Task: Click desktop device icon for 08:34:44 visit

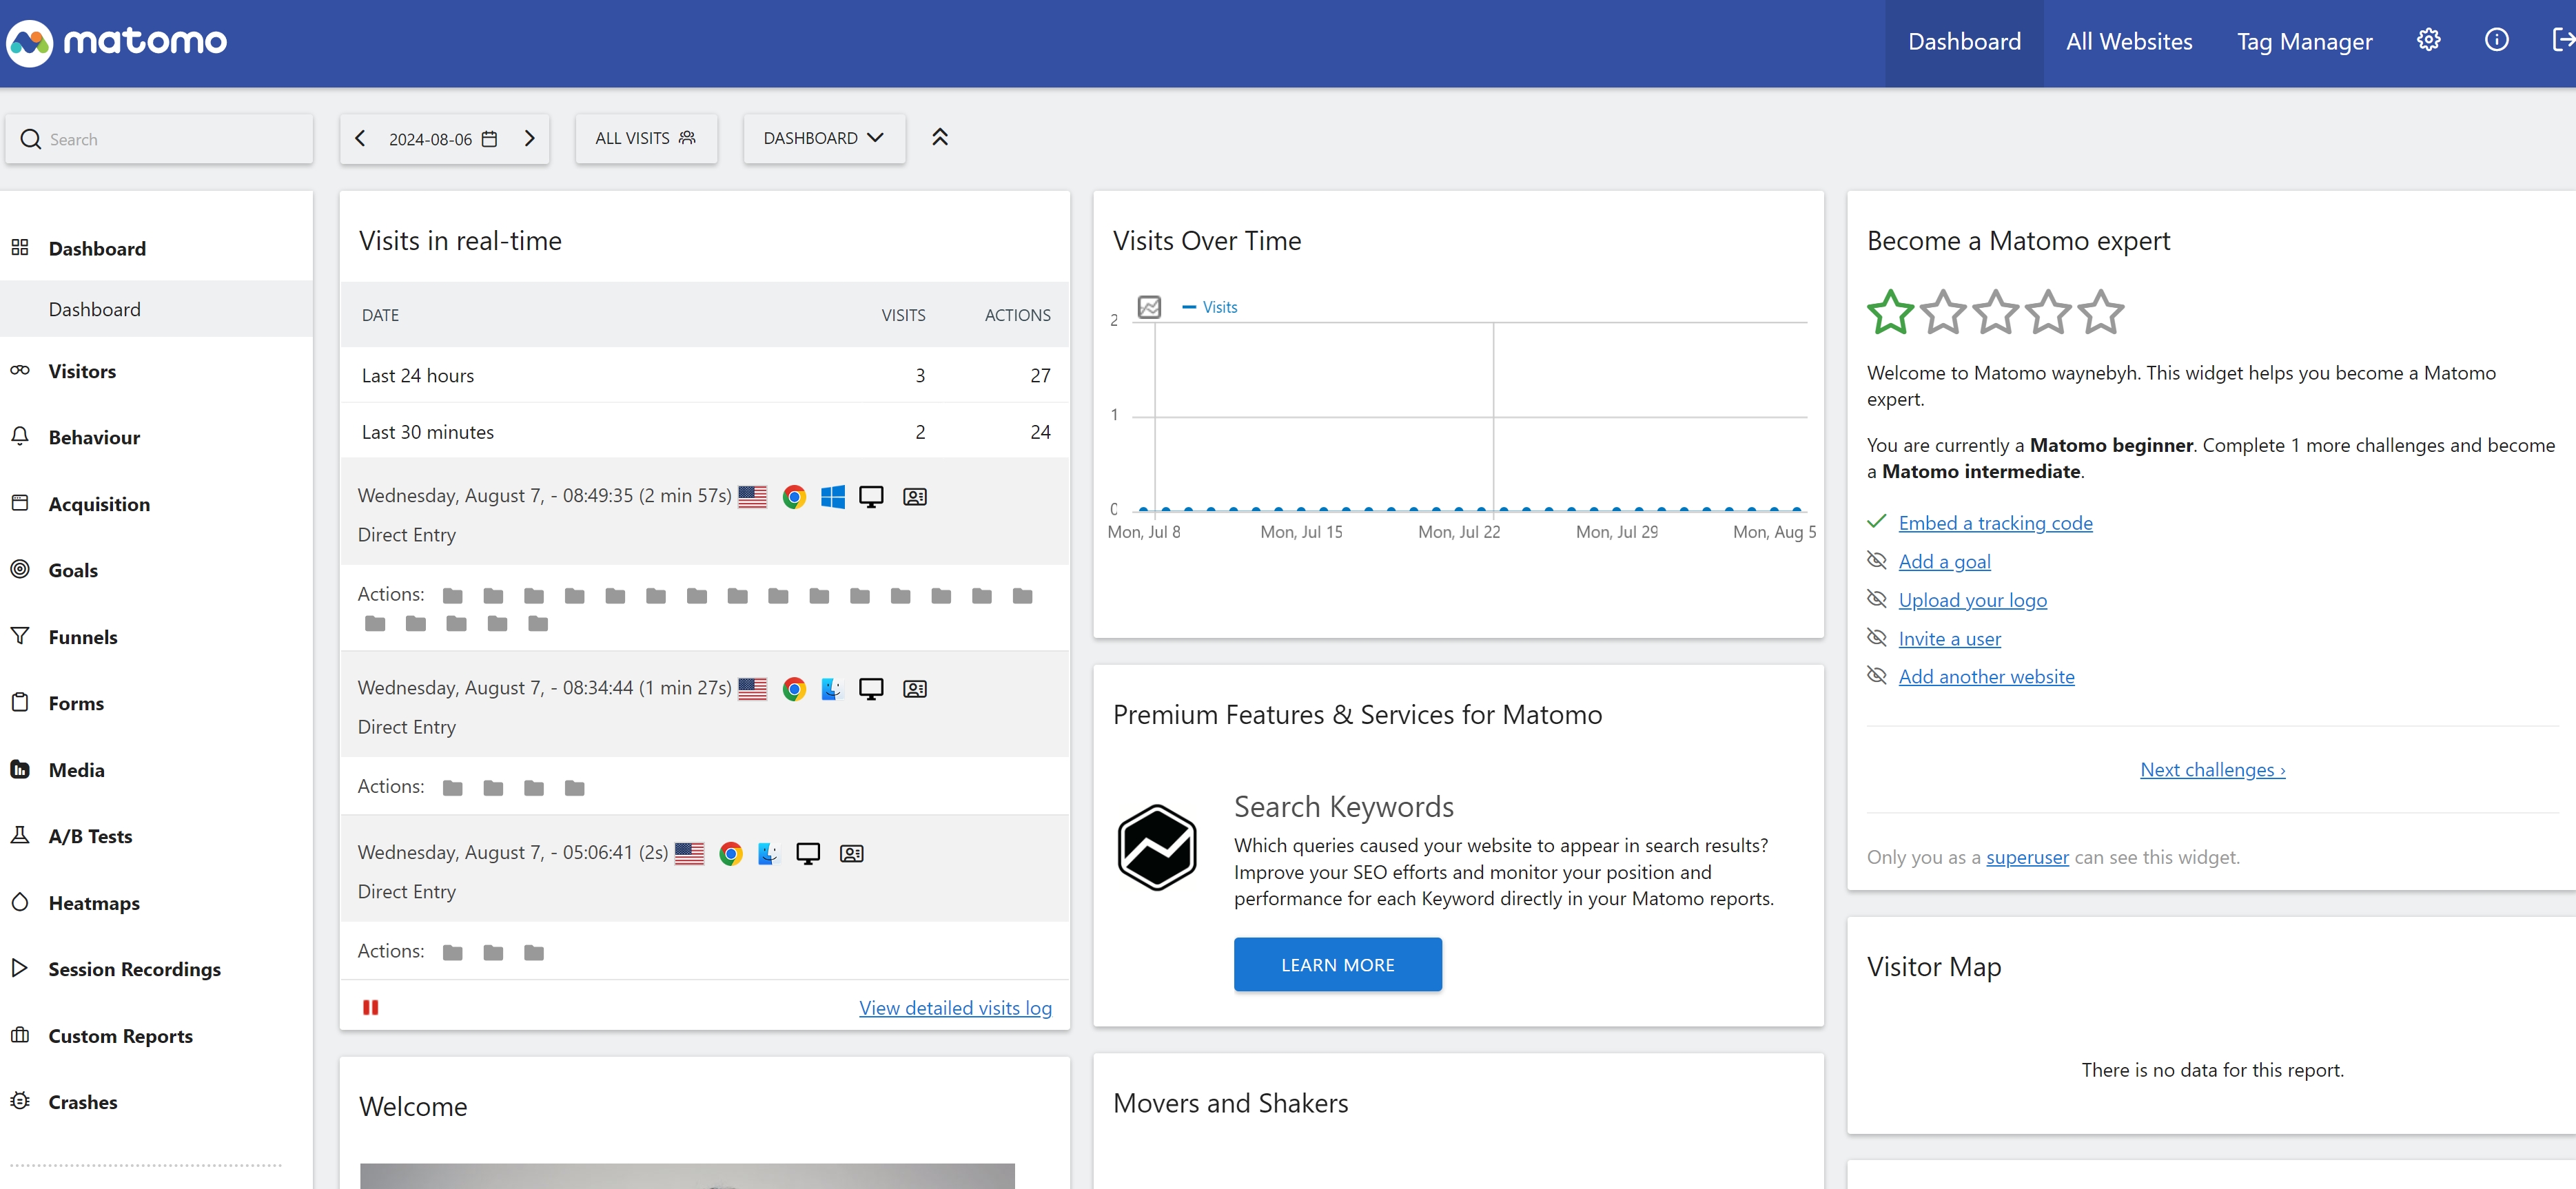Action: pyautogui.click(x=871, y=689)
